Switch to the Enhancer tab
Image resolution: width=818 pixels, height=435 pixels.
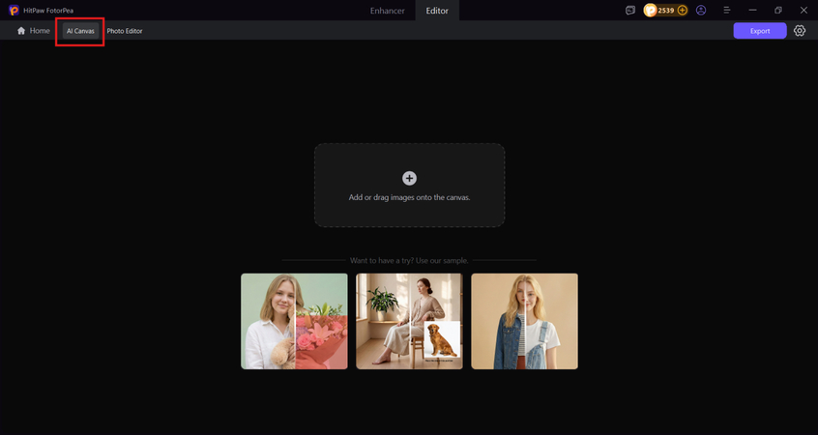pos(387,11)
